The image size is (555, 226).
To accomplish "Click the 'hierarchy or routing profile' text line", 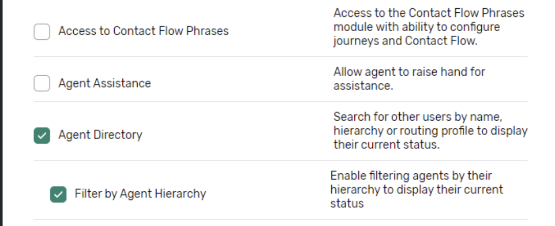I will 430,131.
